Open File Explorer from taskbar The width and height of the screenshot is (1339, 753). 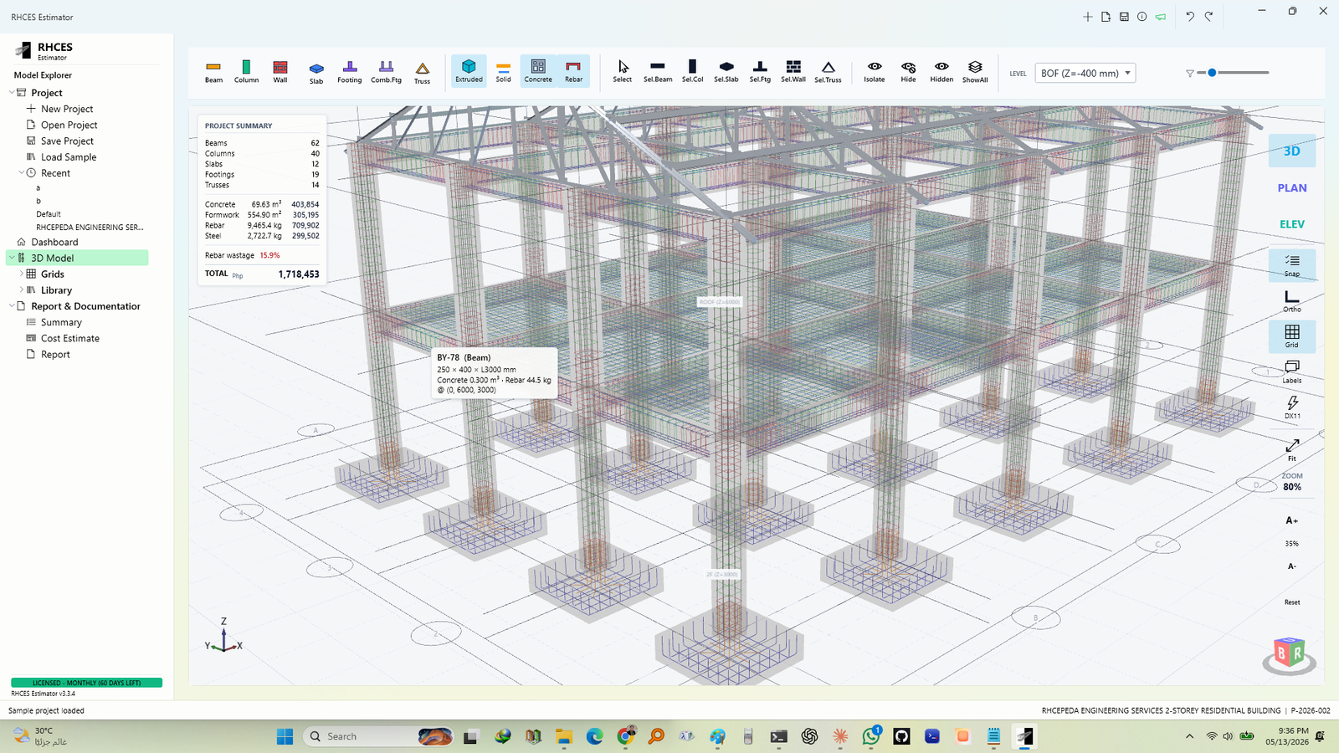(564, 736)
